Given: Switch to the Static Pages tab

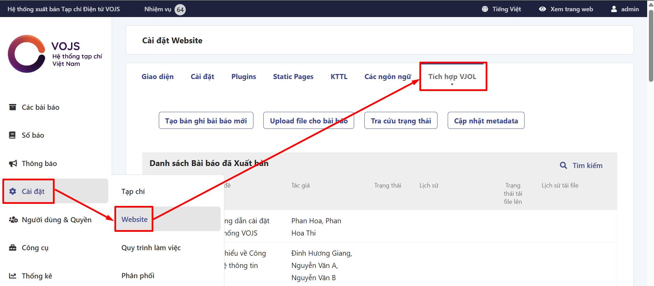Looking at the screenshot, I should [x=293, y=77].
